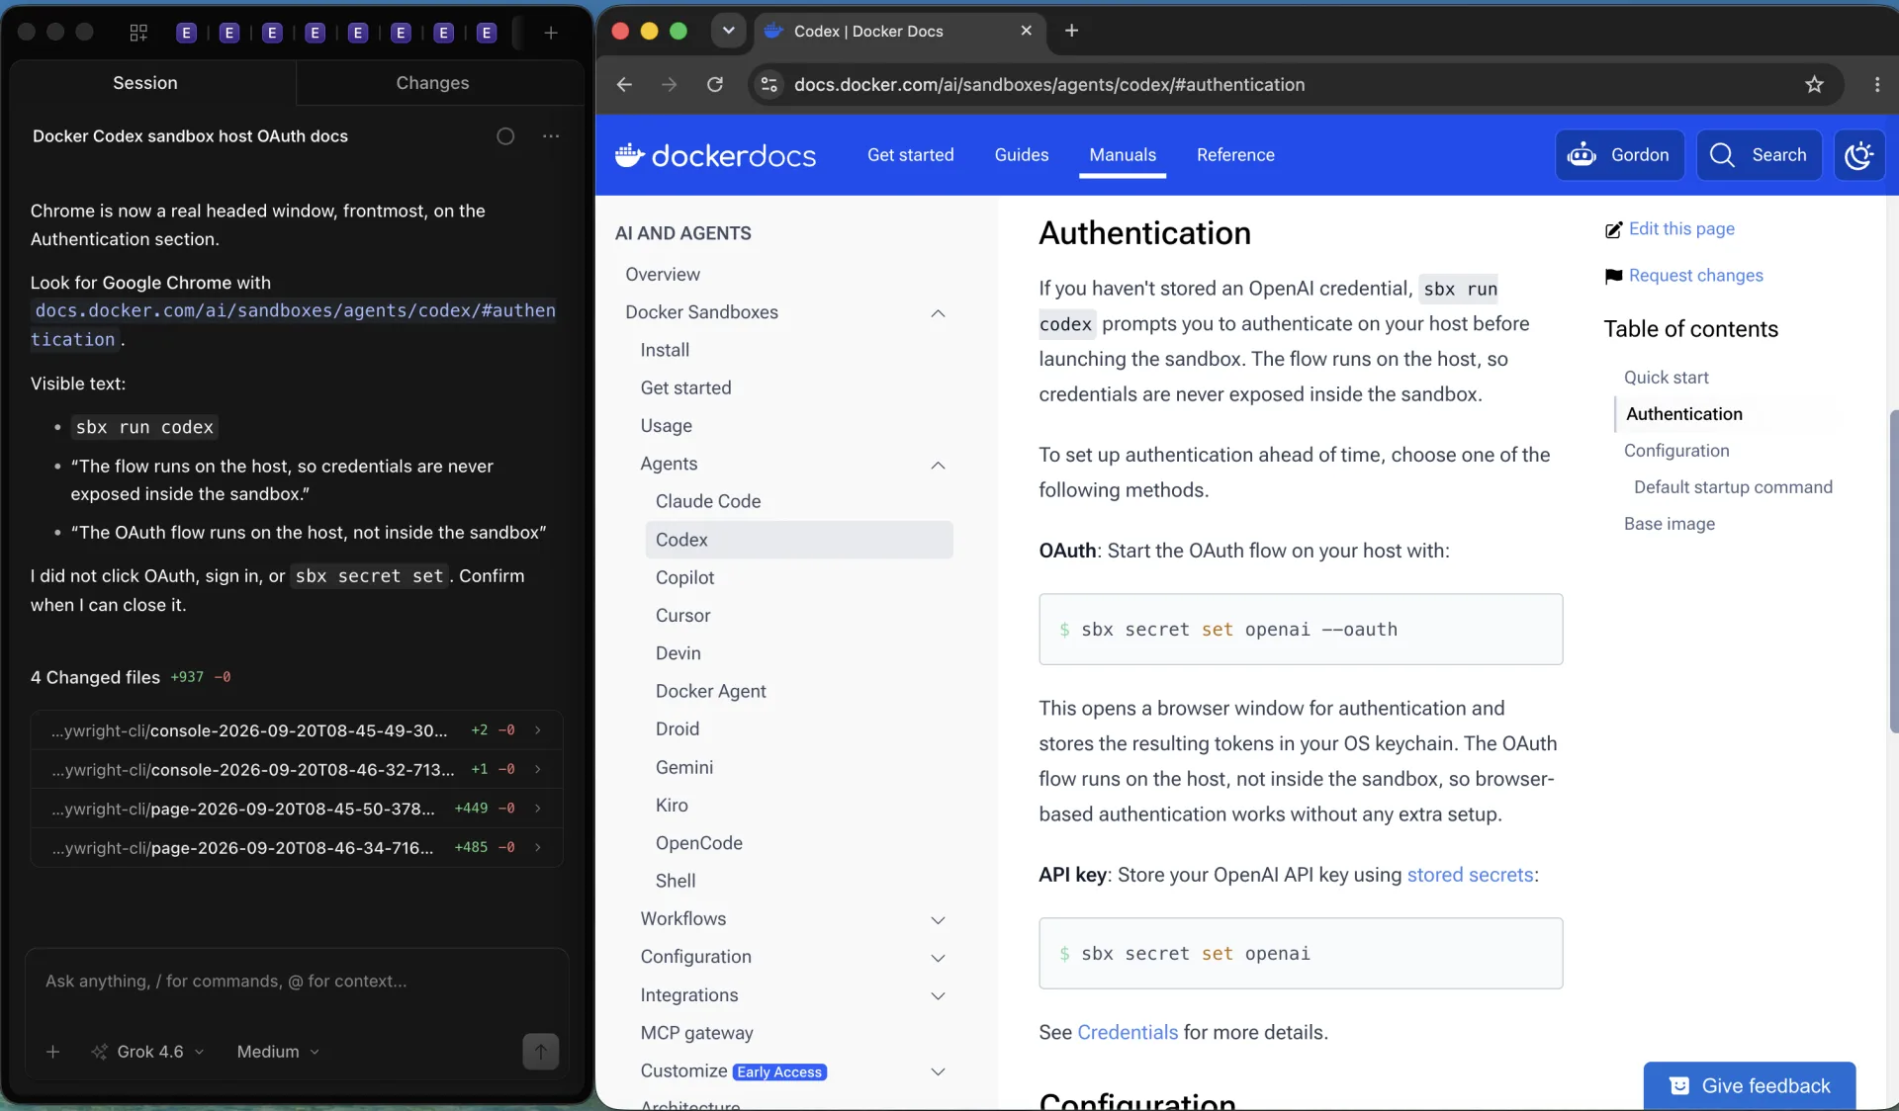Open the Gordon AI assistant
The height and width of the screenshot is (1111, 1899).
[1619, 155]
